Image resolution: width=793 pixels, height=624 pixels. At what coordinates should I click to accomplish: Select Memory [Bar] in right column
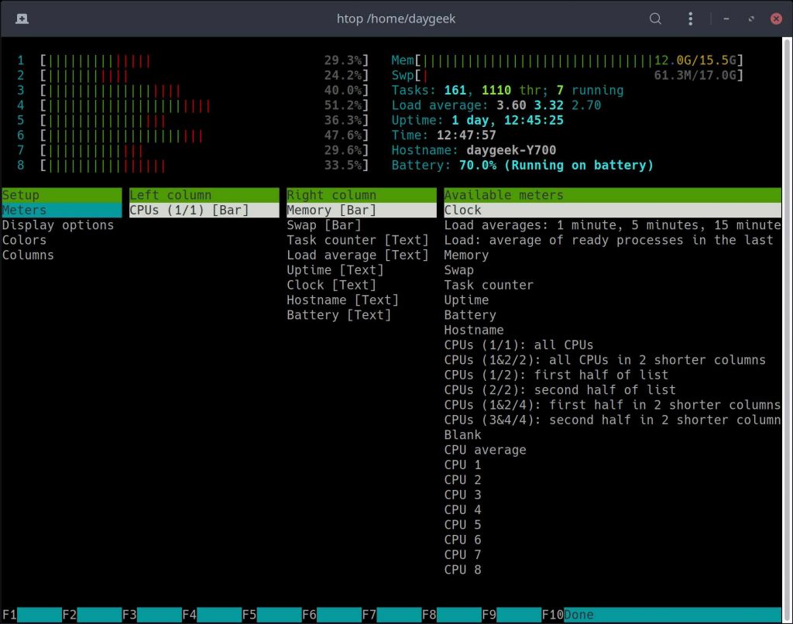click(331, 211)
